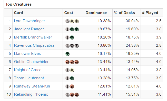This screenshot has height=101, width=167.
Task: Open the Knight of Grace card link
Action: point(28,70)
